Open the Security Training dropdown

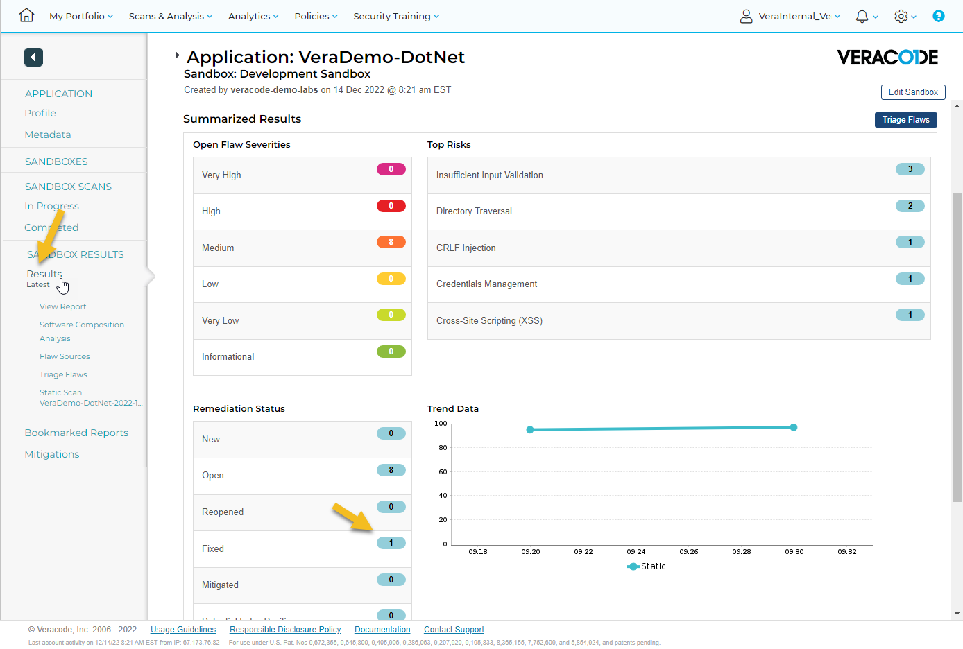click(396, 16)
